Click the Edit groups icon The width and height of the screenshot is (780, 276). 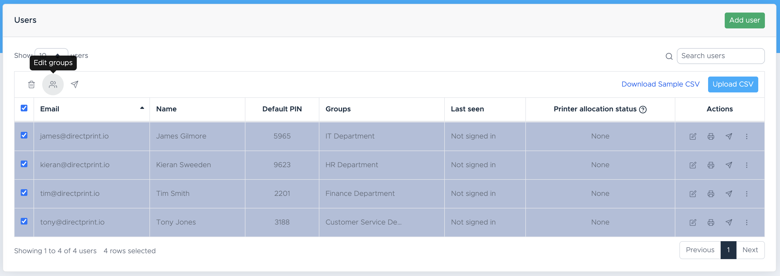(53, 84)
